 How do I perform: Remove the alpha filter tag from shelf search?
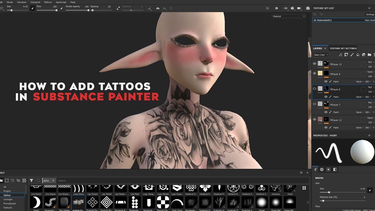pyautogui.click(x=53, y=181)
